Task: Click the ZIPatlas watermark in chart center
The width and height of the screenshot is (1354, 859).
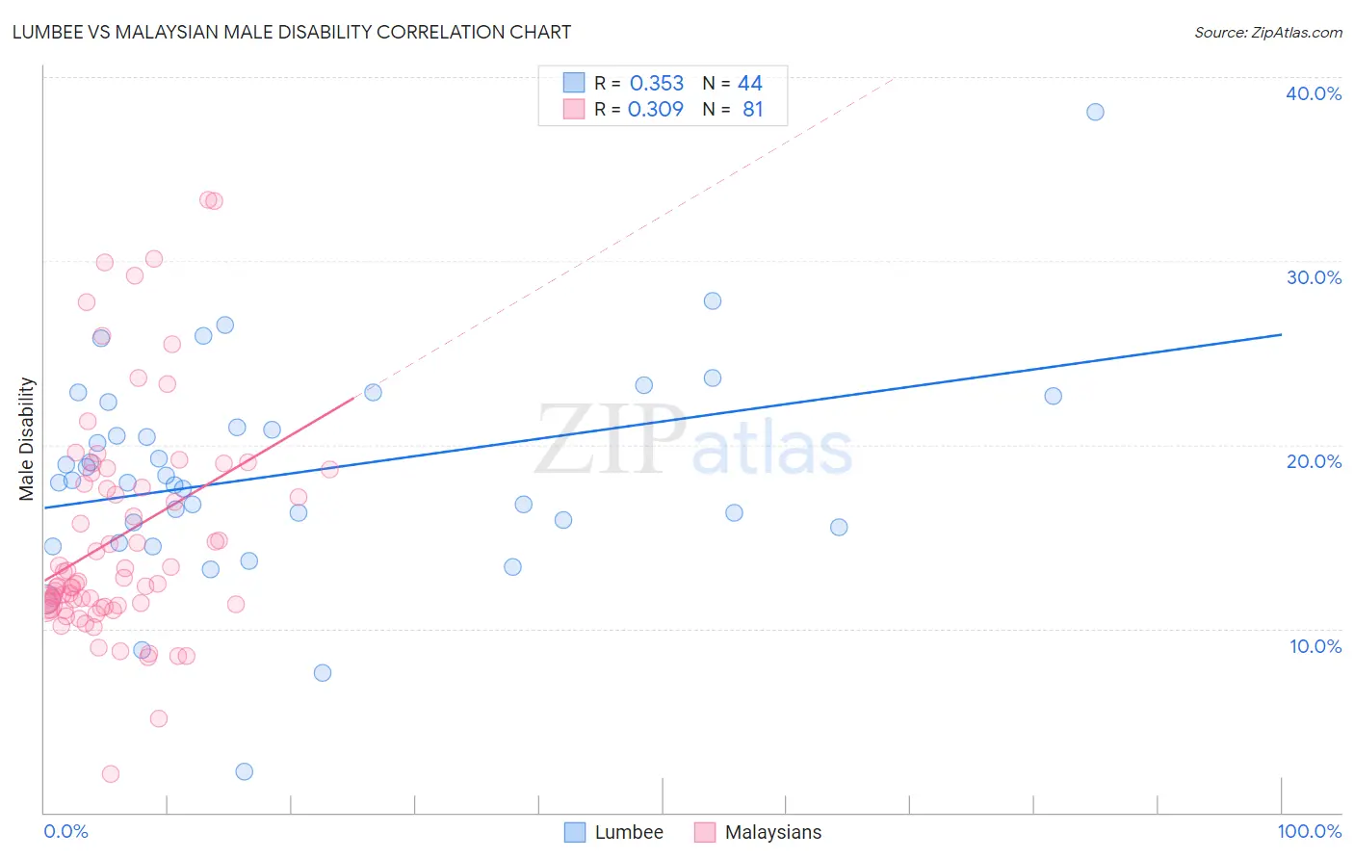Action: click(693, 441)
